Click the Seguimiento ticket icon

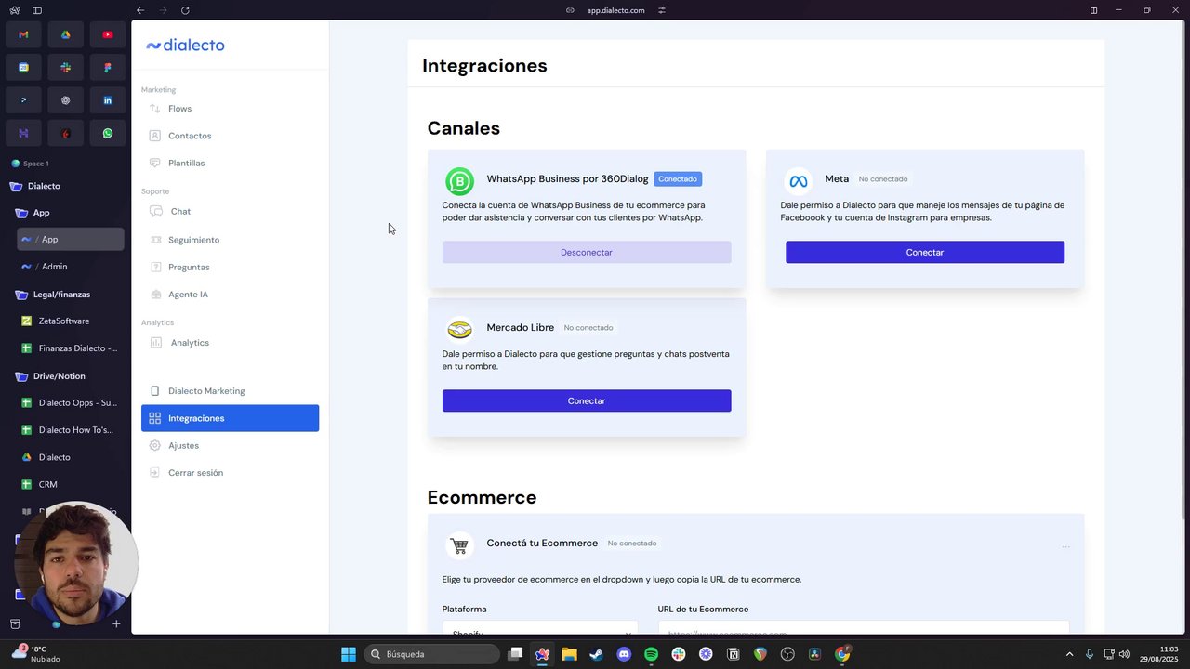[x=155, y=240]
